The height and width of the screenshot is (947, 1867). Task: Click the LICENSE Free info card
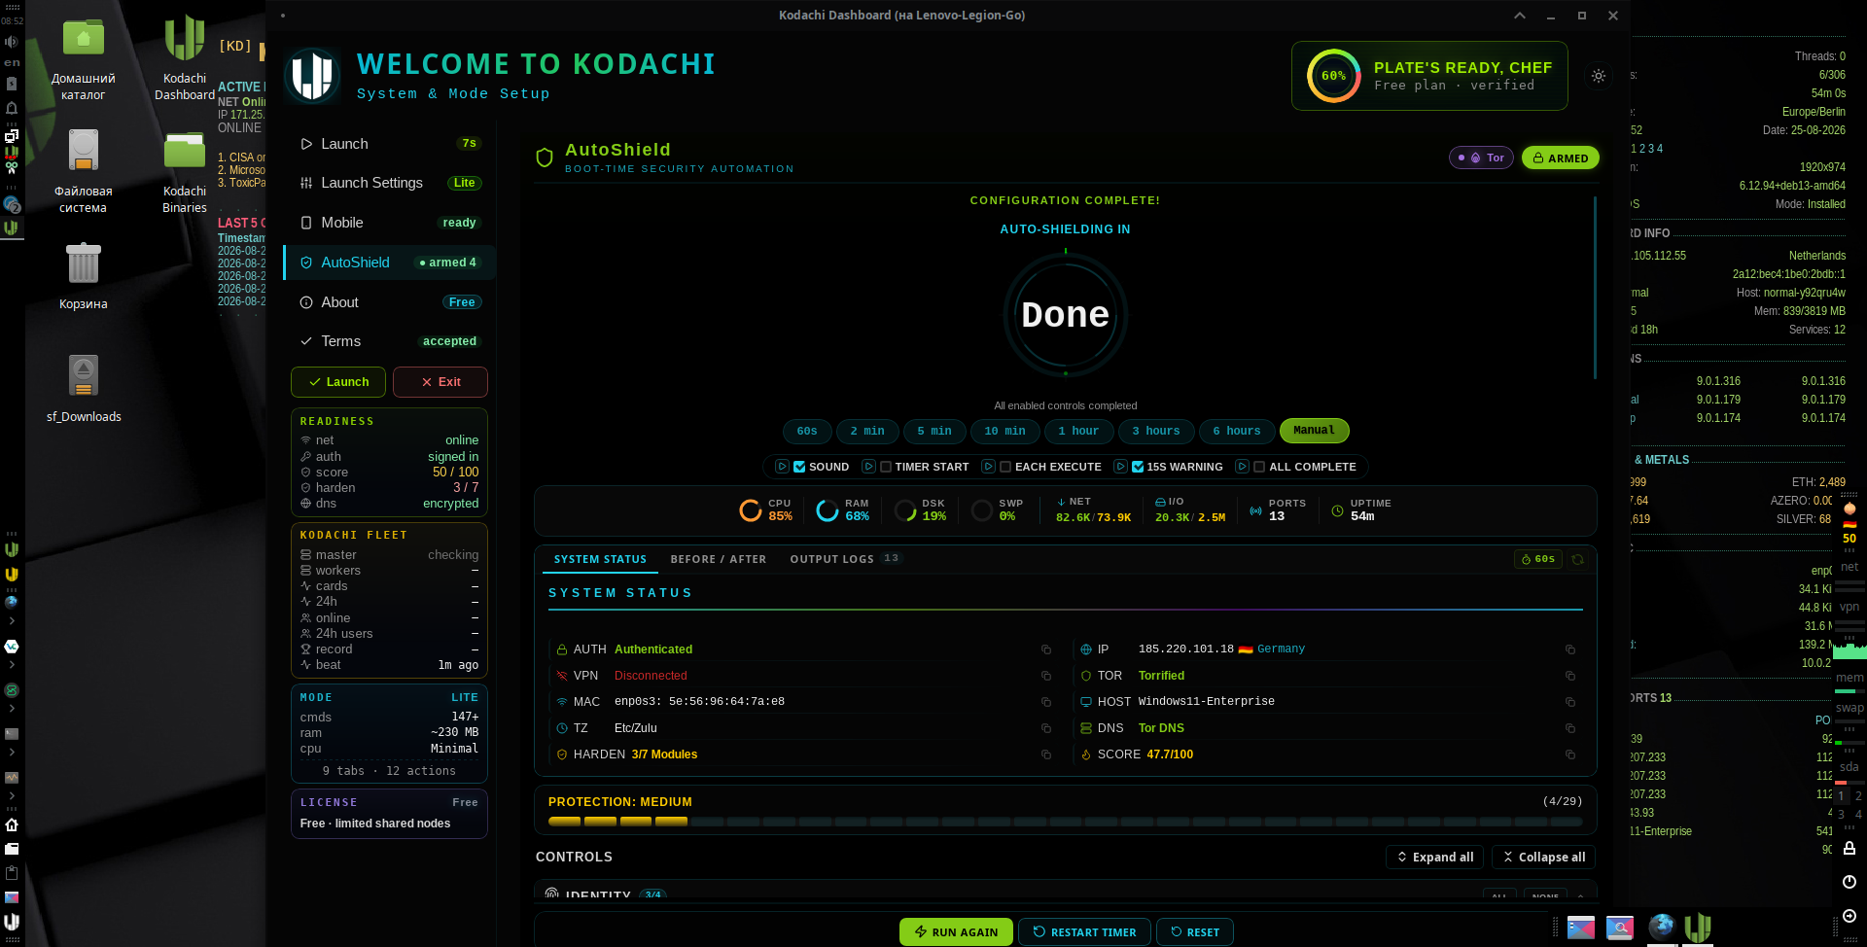click(389, 814)
